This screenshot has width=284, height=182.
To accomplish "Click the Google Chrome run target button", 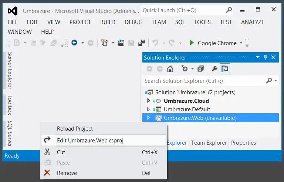I will 213,43.
